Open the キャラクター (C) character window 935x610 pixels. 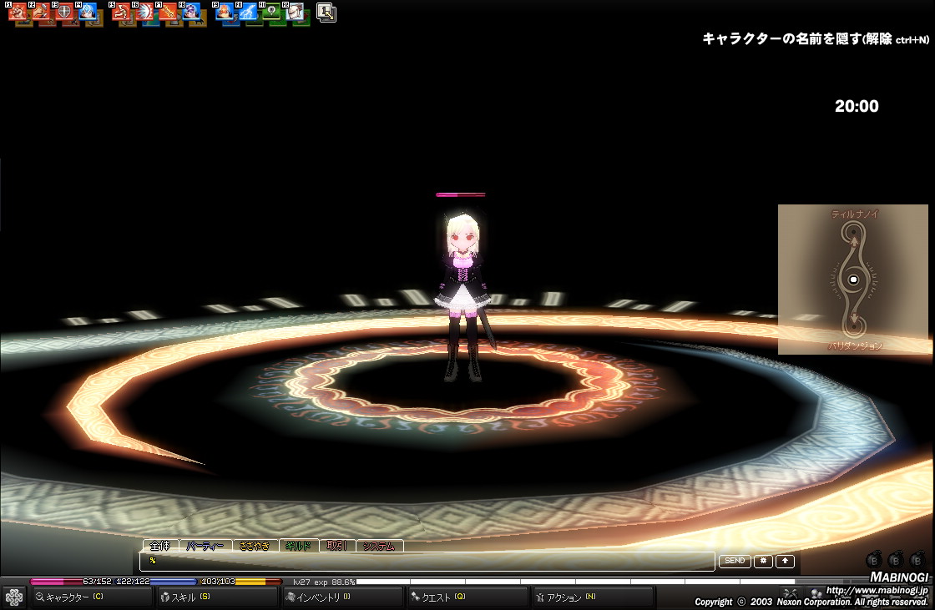pos(91,597)
